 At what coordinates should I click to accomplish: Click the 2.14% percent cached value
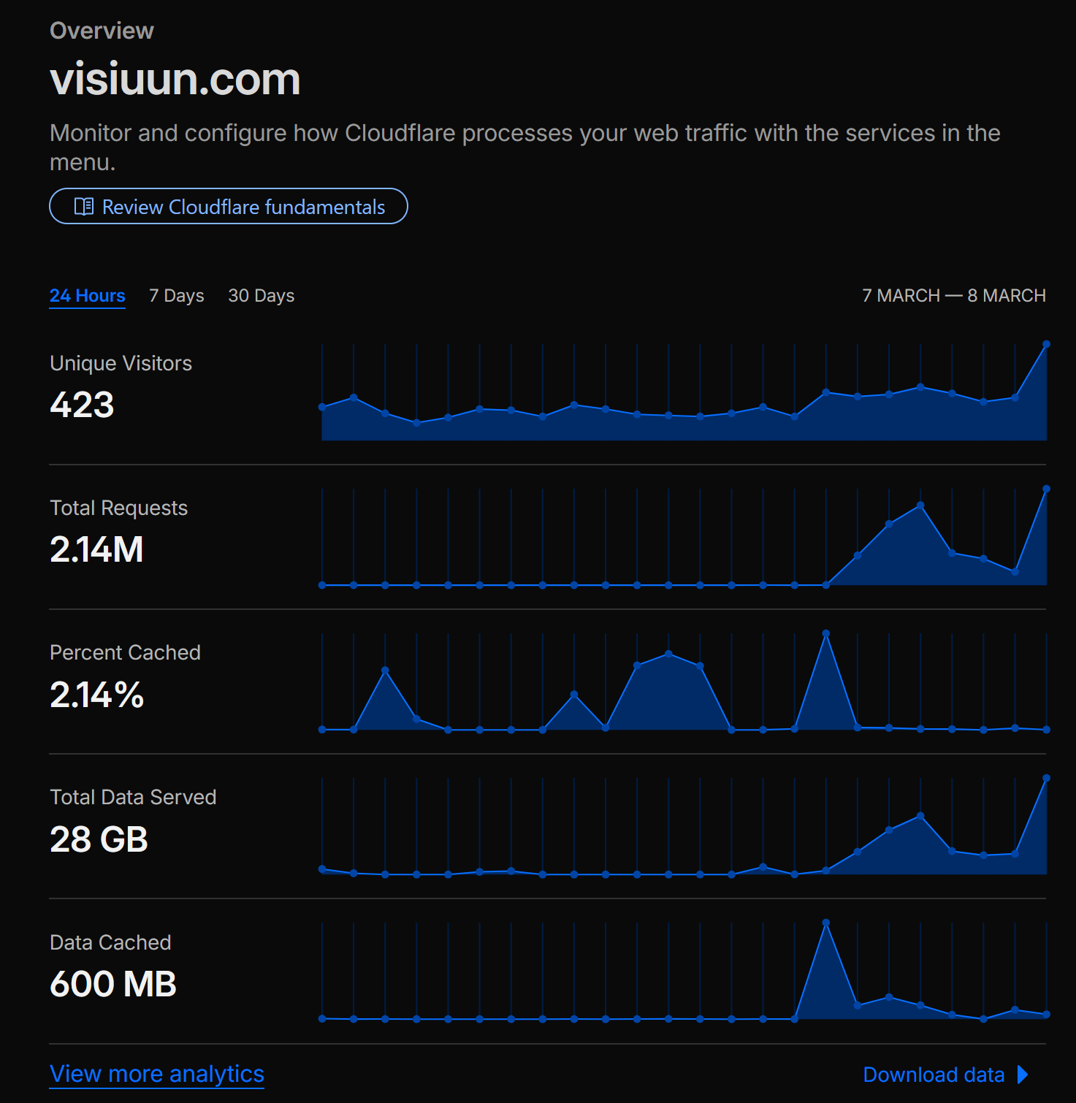(96, 694)
